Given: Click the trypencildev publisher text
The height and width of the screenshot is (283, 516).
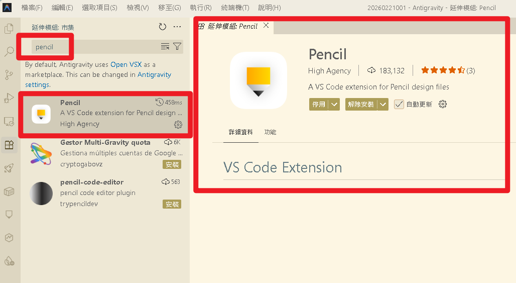Looking at the screenshot, I should (x=79, y=204).
